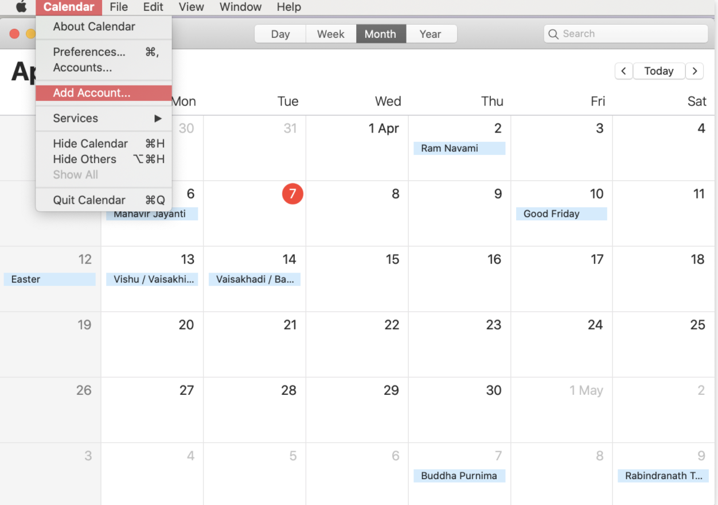Choose Preferences from the Calendar menu
718x505 pixels.
[x=89, y=52]
